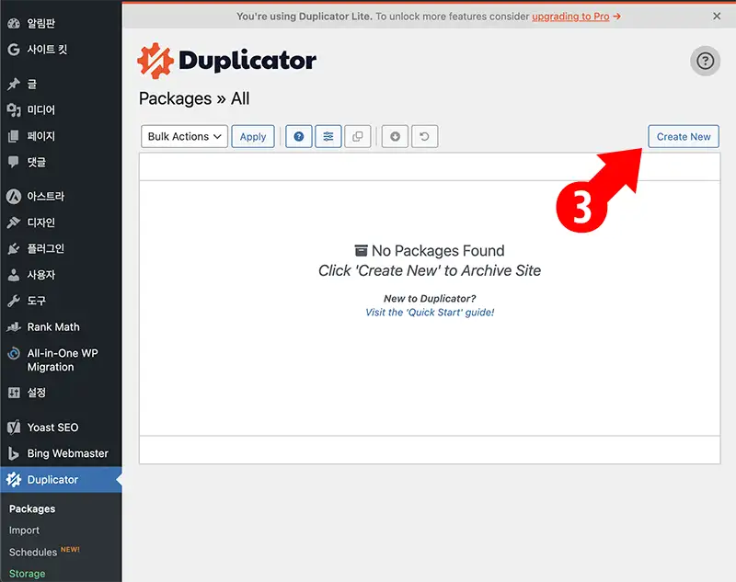The height and width of the screenshot is (582, 736).
Task: Click the templates copy icon in toolbar
Action: pyautogui.click(x=358, y=136)
